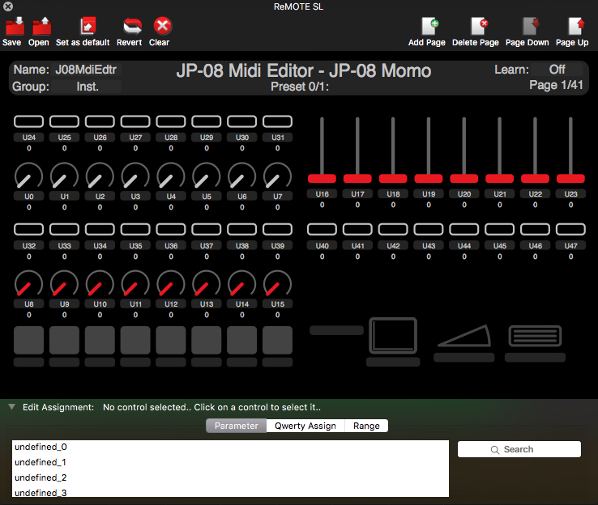Image resolution: width=598 pixels, height=505 pixels.
Task: Click the red Clear icon
Action: (x=163, y=26)
